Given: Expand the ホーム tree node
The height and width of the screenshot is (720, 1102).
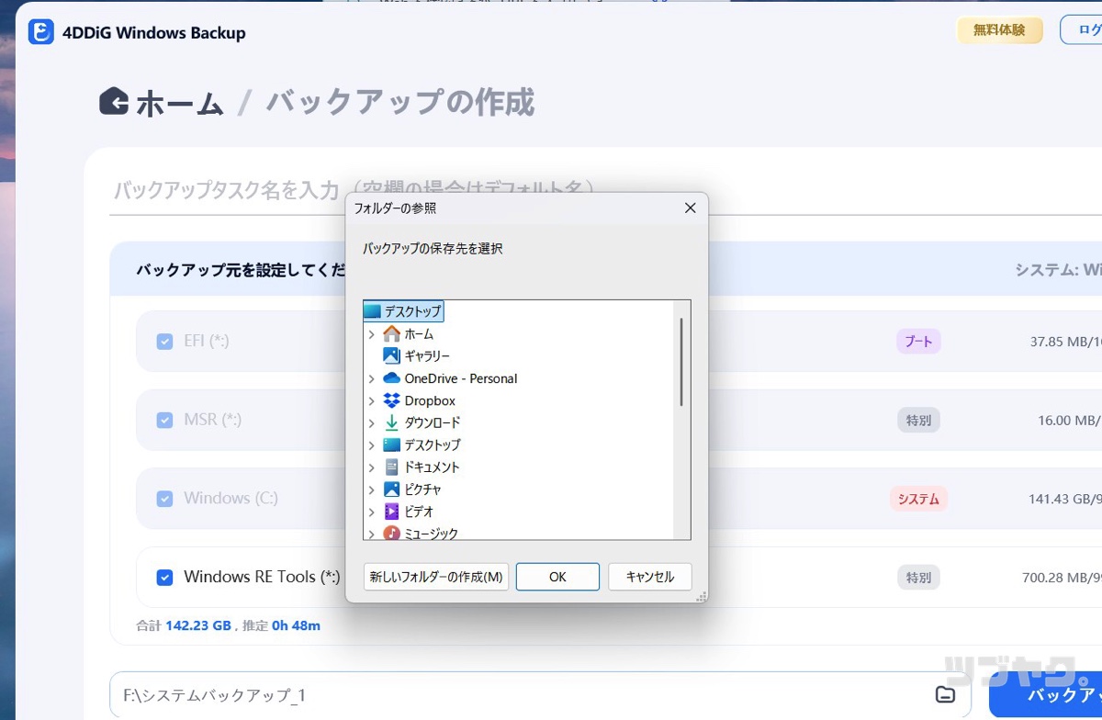Looking at the screenshot, I should pyautogui.click(x=372, y=334).
